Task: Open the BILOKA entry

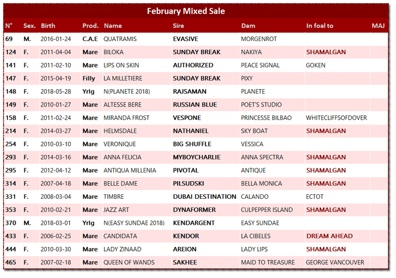Action: pyautogui.click(x=113, y=52)
